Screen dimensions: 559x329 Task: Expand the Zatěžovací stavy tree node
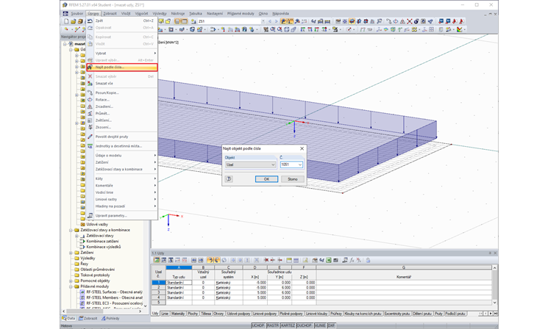pyautogui.click(x=76, y=236)
